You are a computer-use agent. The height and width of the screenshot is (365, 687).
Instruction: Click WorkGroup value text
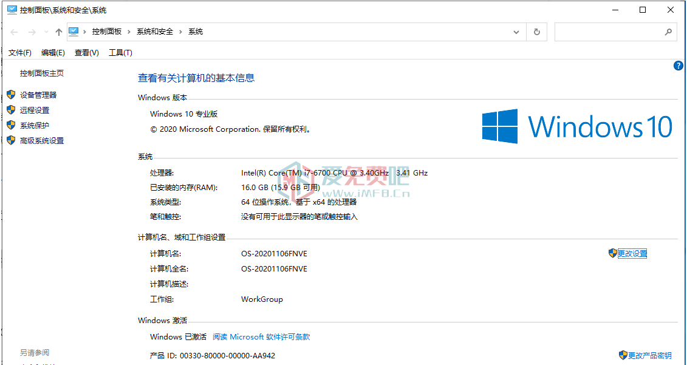coord(262,299)
